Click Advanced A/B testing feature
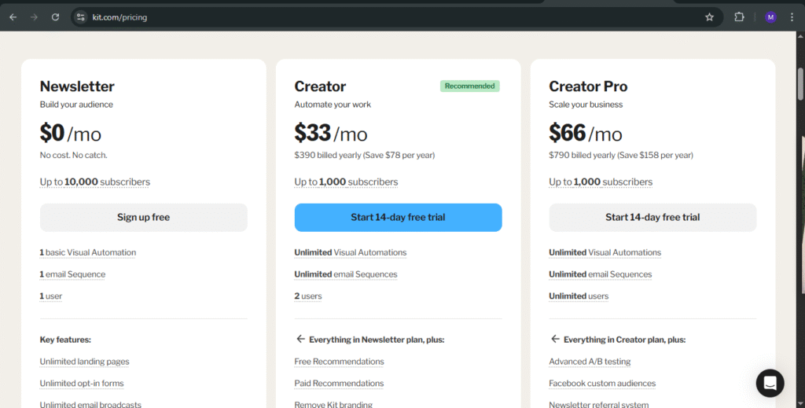The image size is (805, 408). (590, 362)
